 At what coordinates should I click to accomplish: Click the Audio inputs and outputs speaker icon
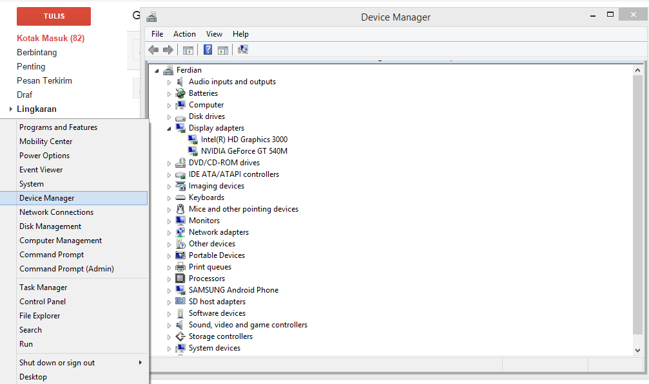click(180, 82)
